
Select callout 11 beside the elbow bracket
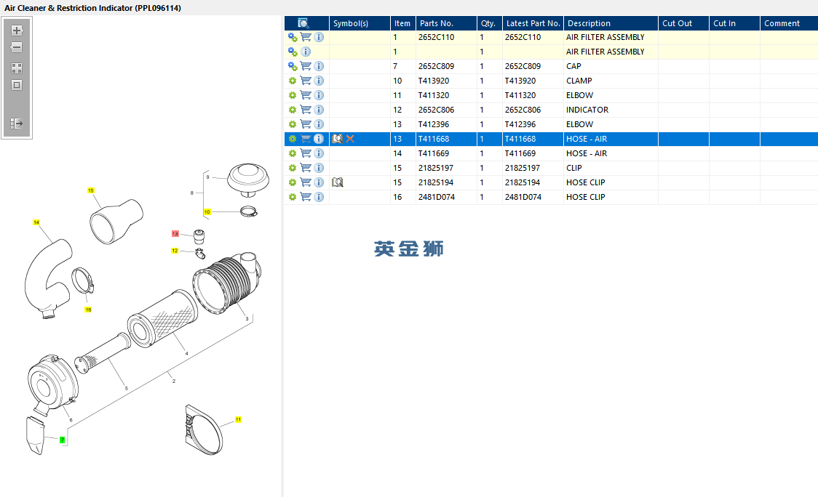pyautogui.click(x=239, y=419)
